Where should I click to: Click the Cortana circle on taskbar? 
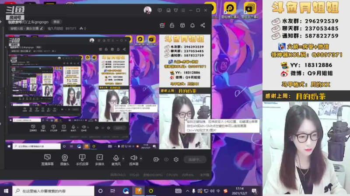pyautogui.click(x=101, y=191)
